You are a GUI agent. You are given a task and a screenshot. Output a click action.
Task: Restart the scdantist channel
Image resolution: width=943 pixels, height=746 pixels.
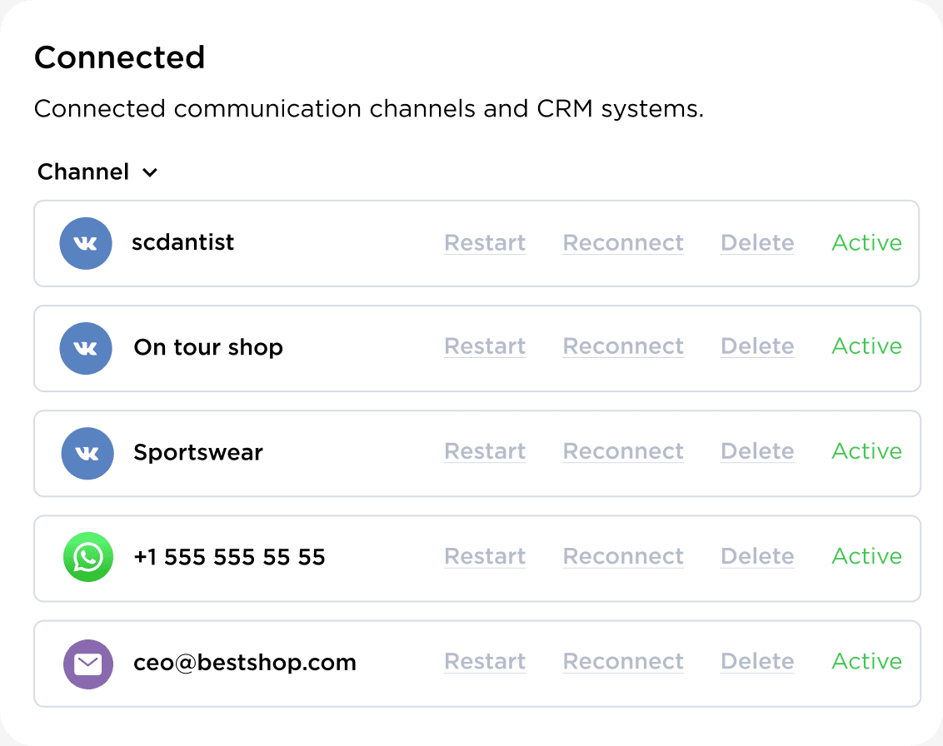point(485,243)
